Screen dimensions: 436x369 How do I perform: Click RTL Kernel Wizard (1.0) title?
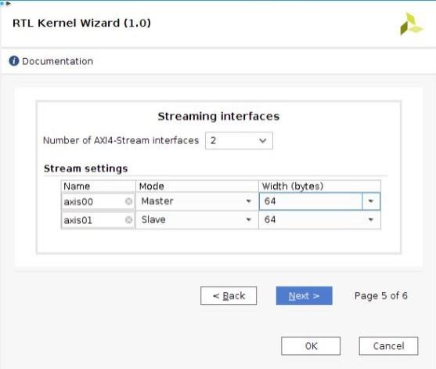click(81, 23)
